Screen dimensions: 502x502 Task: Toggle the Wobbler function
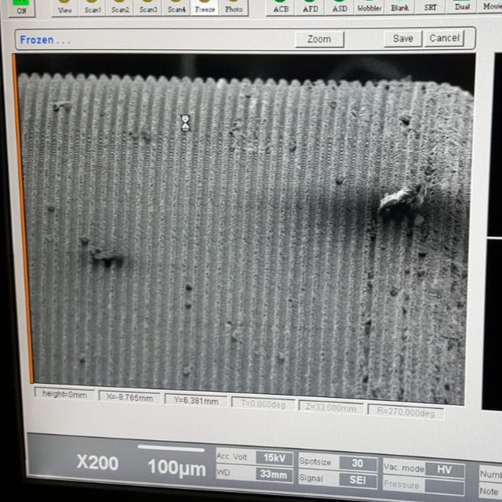[370, 7]
